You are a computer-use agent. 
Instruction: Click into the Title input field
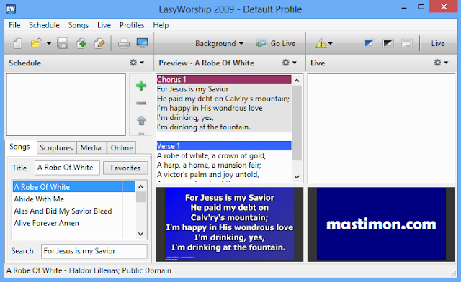(67, 168)
